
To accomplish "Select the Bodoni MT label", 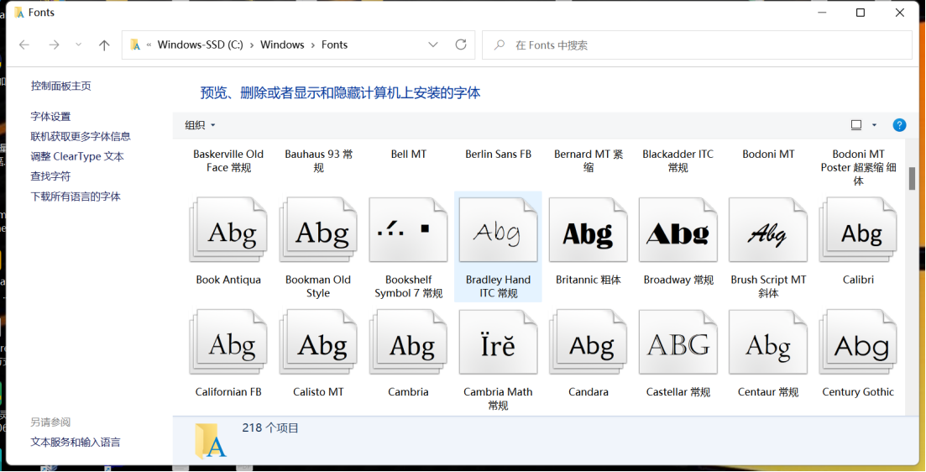I will [767, 155].
